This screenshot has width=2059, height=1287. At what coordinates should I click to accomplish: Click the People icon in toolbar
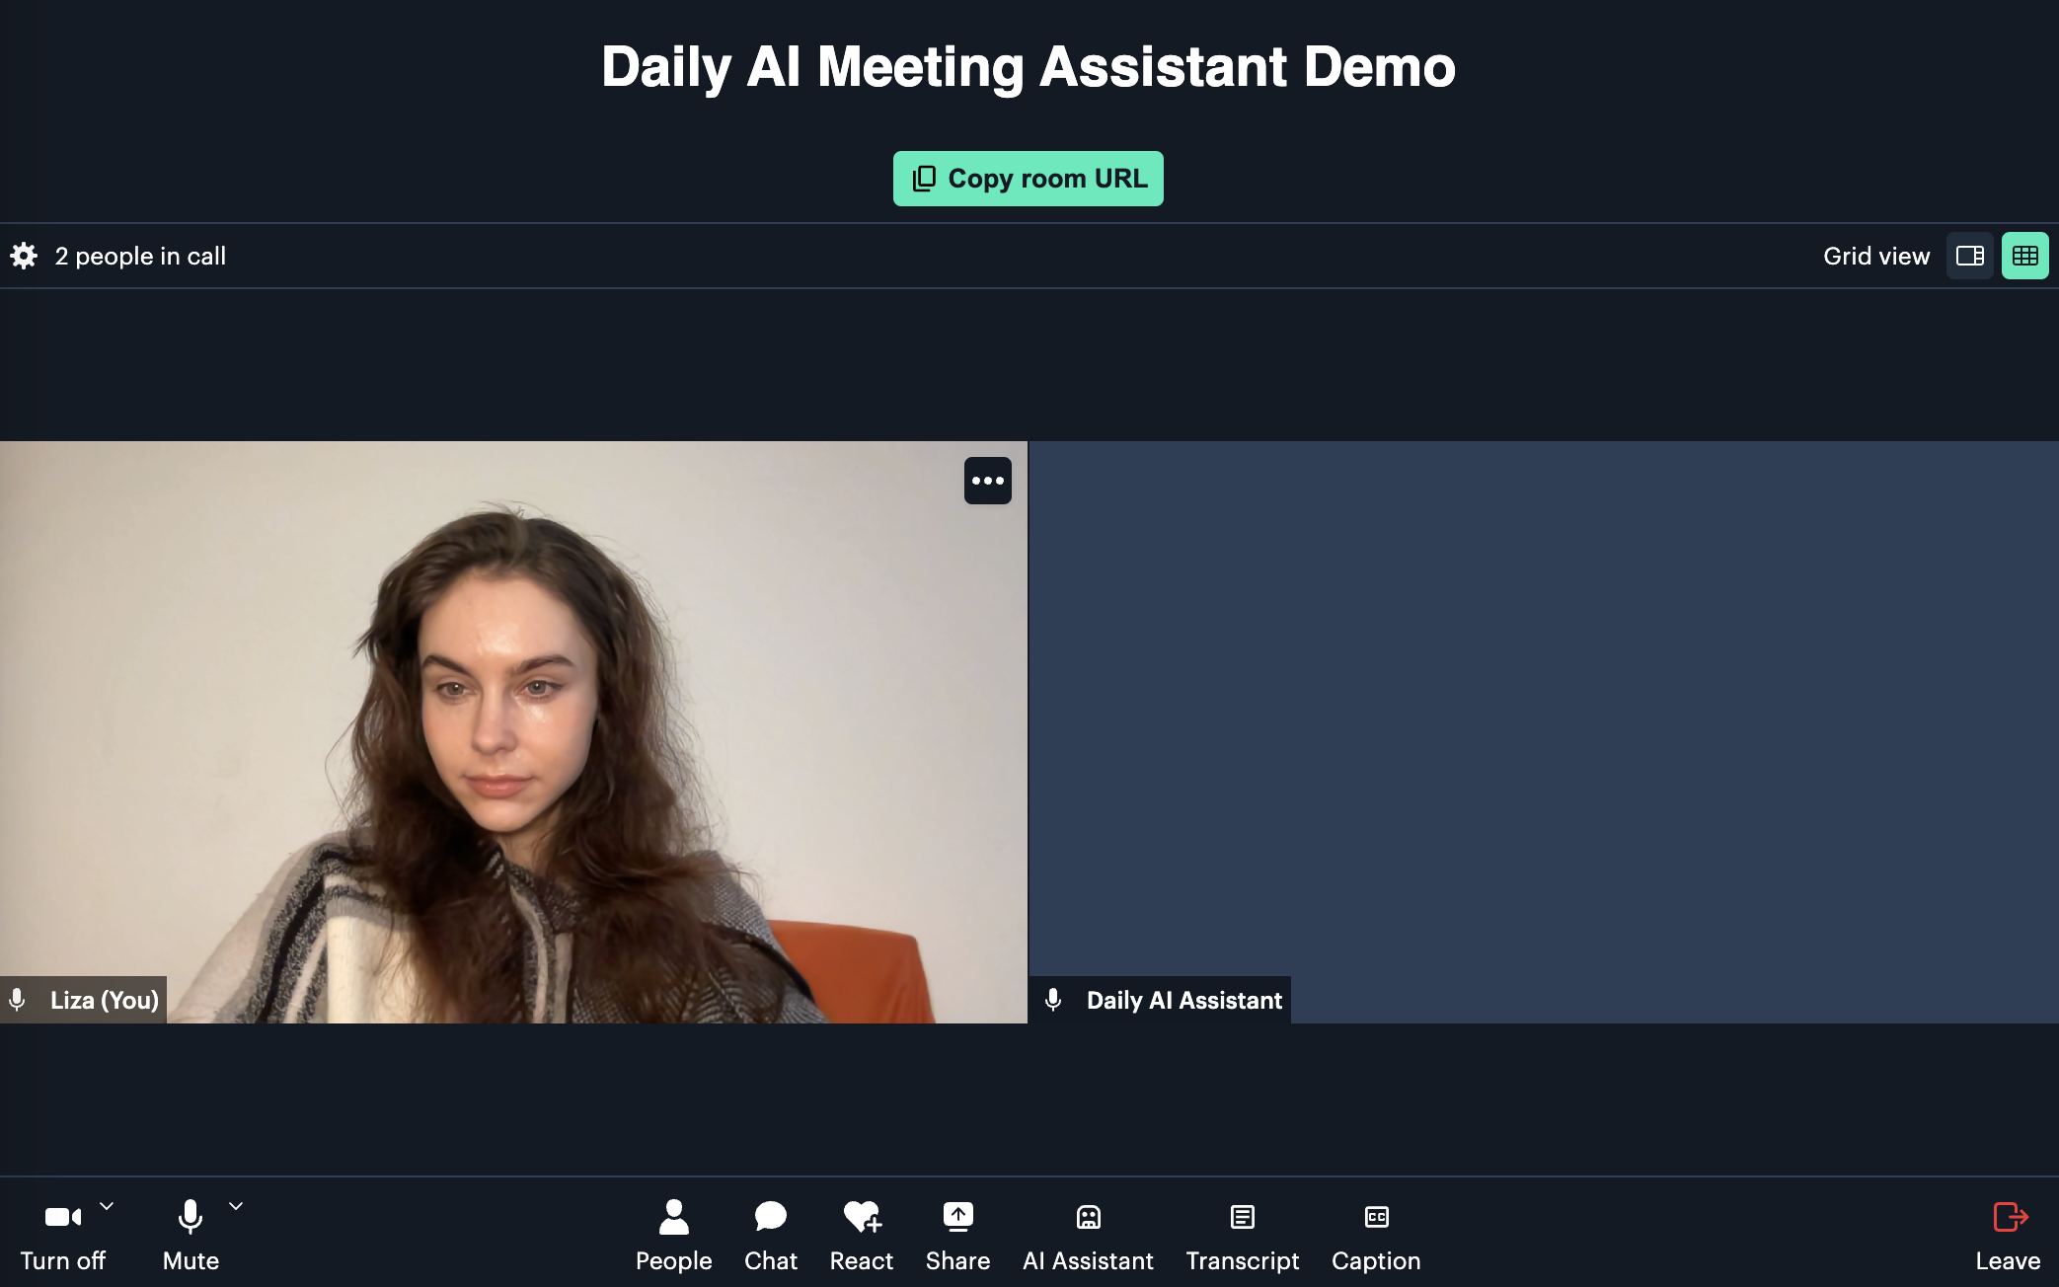pyautogui.click(x=673, y=1237)
